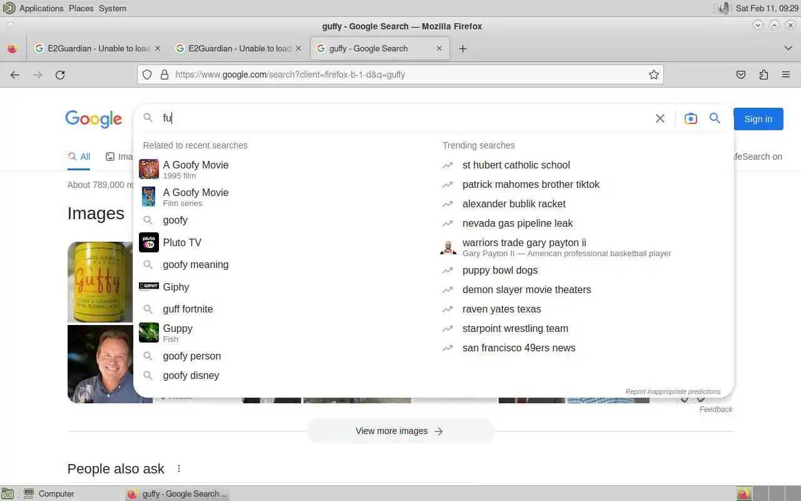Screen dimensions: 801x501
Task: Click the A Goofy Movie 1995 poster
Action: point(149,169)
